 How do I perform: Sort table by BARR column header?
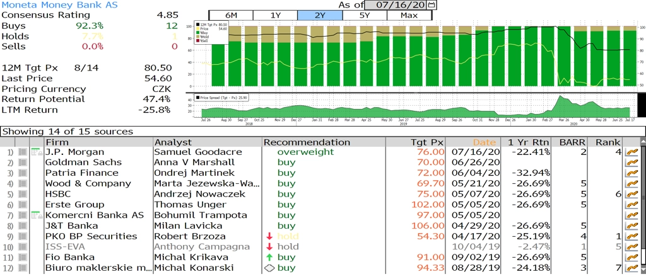(x=570, y=142)
